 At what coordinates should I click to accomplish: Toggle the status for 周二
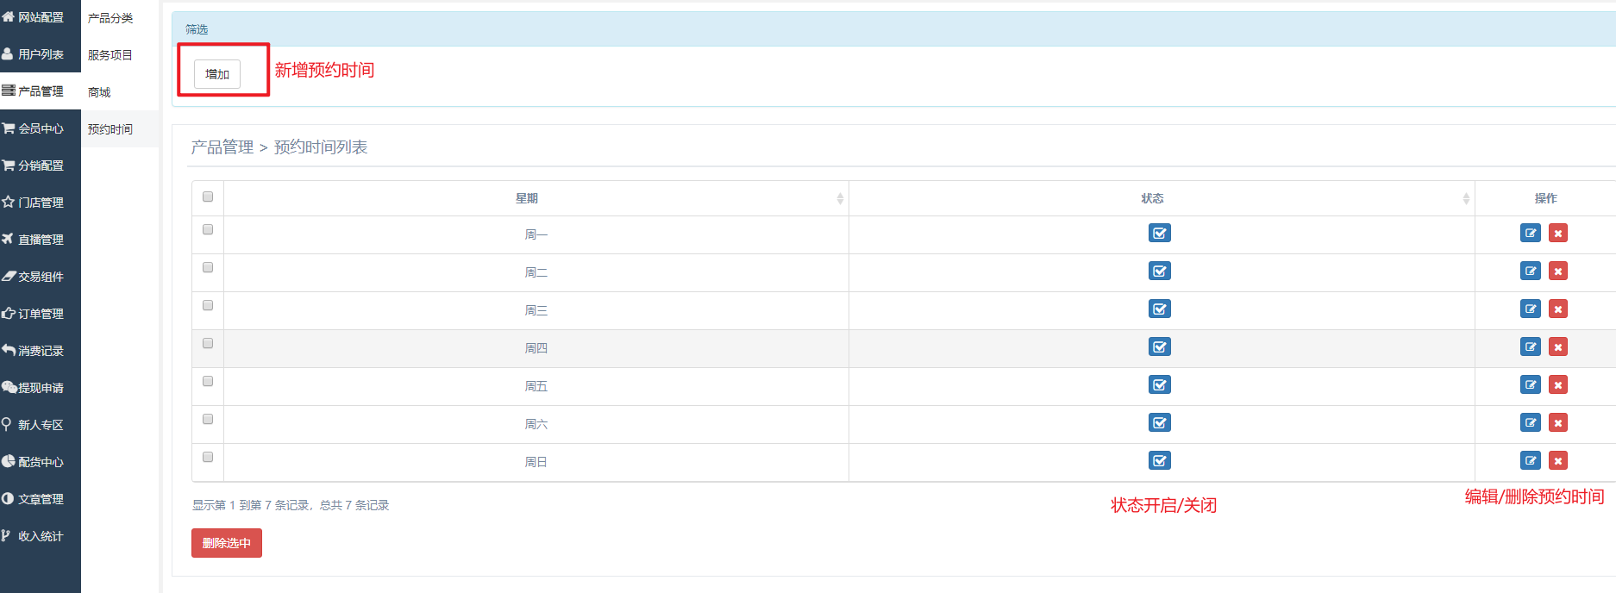pyautogui.click(x=1159, y=271)
